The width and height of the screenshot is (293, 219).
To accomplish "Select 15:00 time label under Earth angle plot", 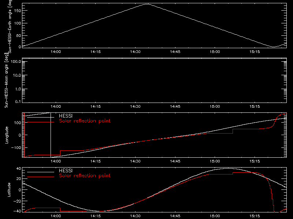I will coord(215,51).
